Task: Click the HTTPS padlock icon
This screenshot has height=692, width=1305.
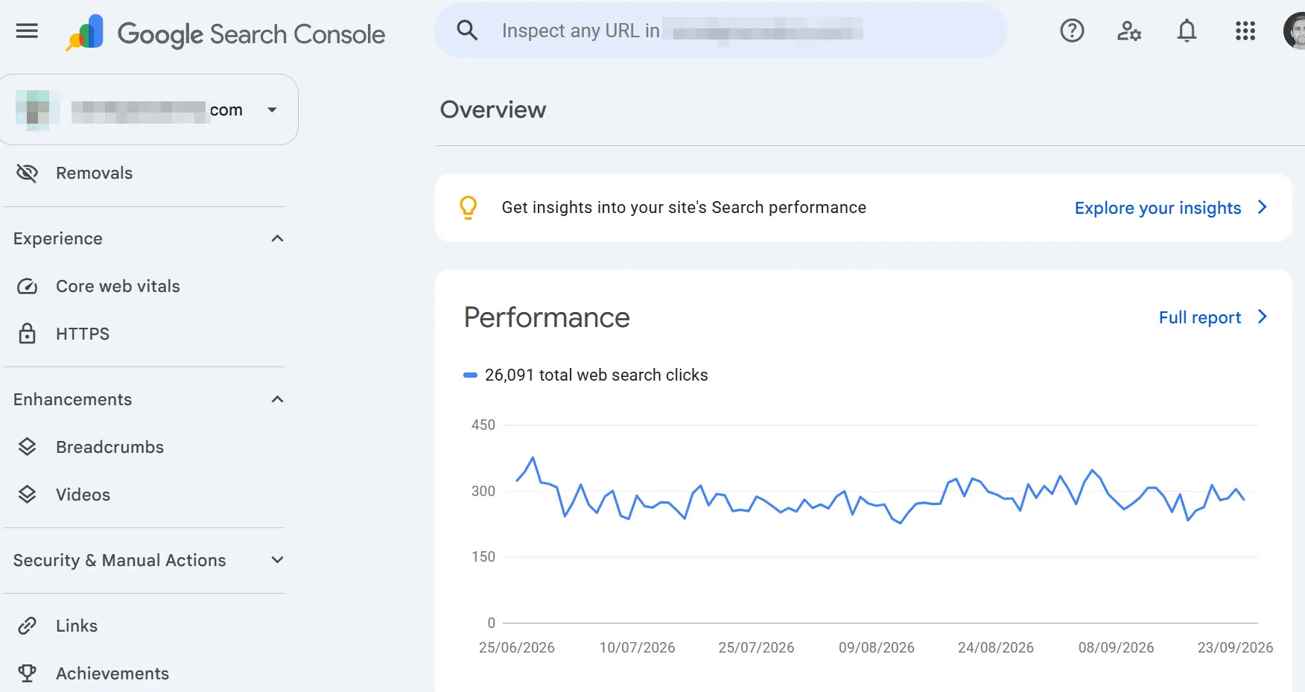Action: pyautogui.click(x=28, y=334)
